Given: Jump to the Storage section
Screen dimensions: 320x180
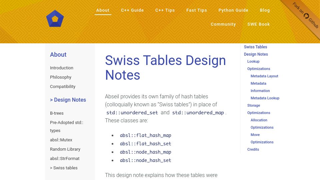Looking at the screenshot, I should click(253, 106).
